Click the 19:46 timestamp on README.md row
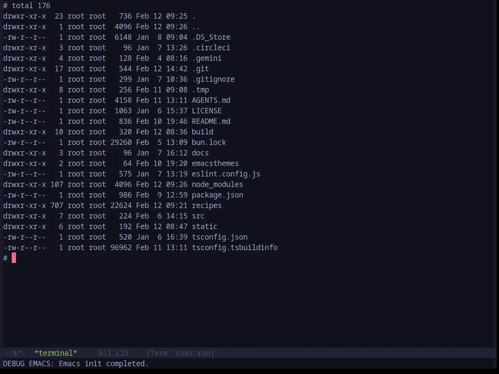 coord(177,121)
